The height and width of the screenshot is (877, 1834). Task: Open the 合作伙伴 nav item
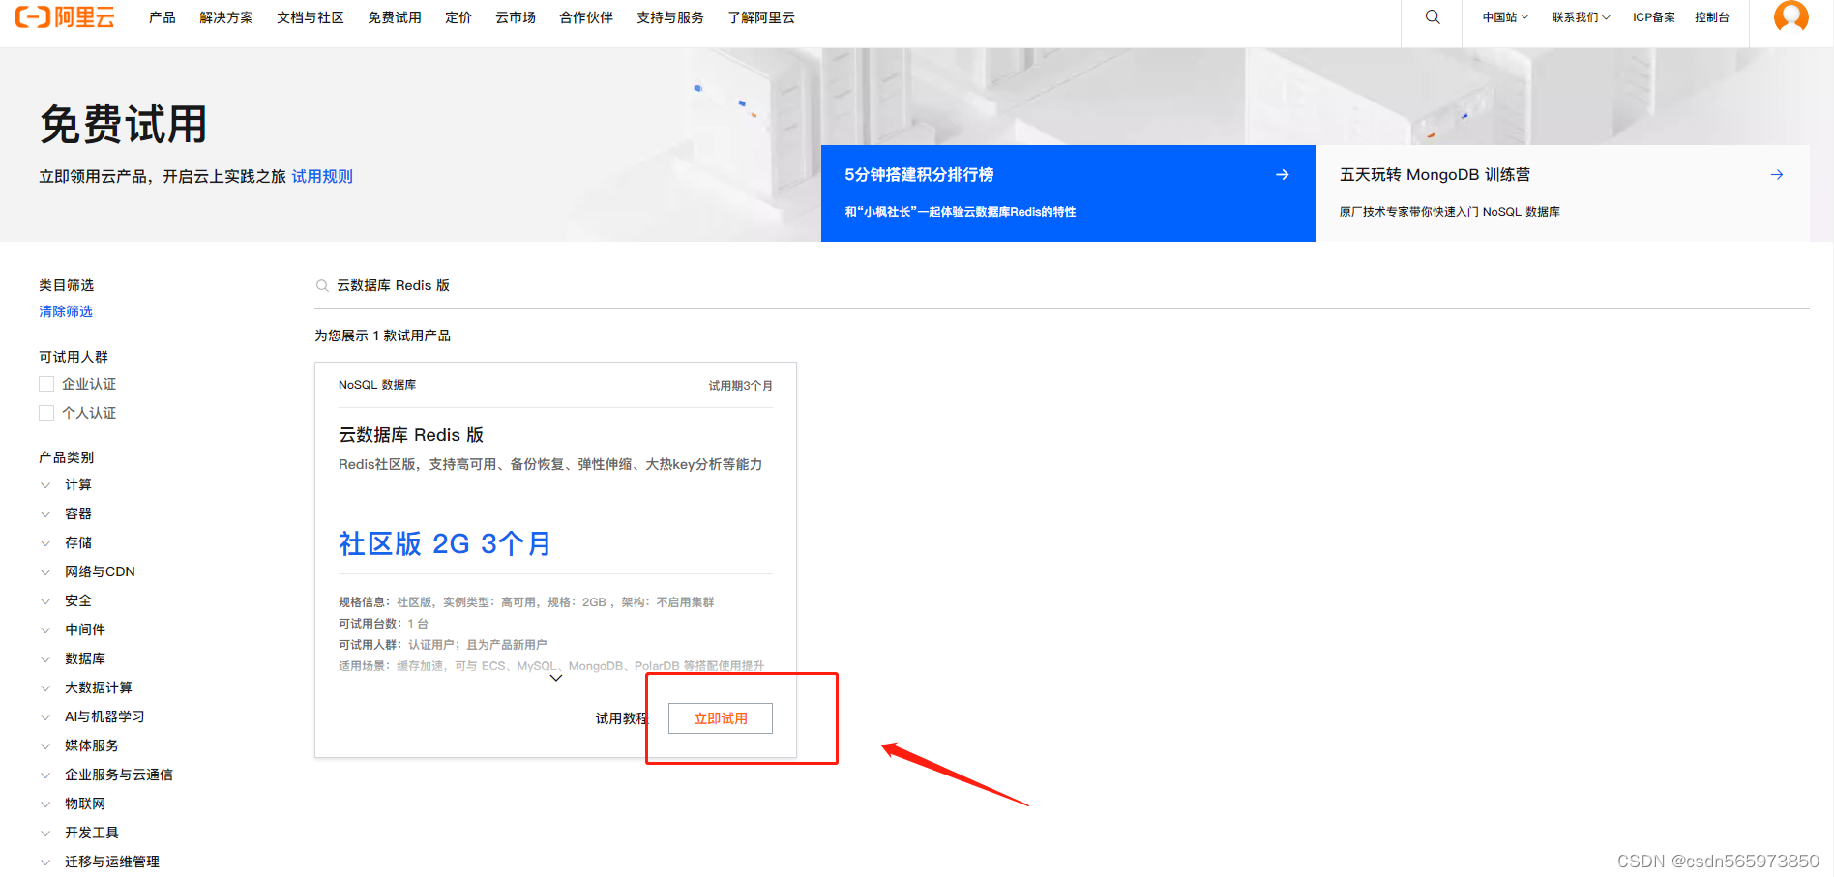(586, 17)
